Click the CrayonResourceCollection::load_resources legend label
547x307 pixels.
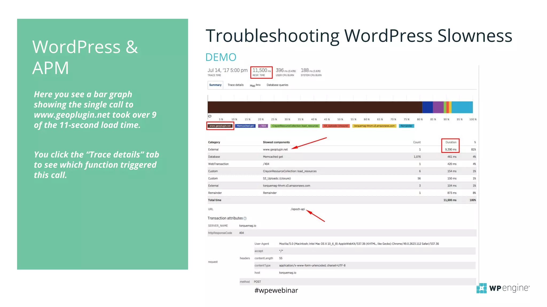coord(295,126)
